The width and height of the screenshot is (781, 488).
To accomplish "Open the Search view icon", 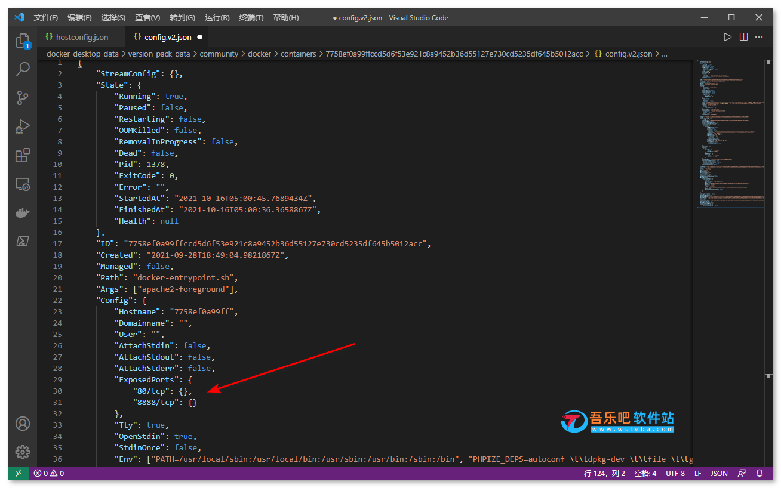I will tap(23, 69).
